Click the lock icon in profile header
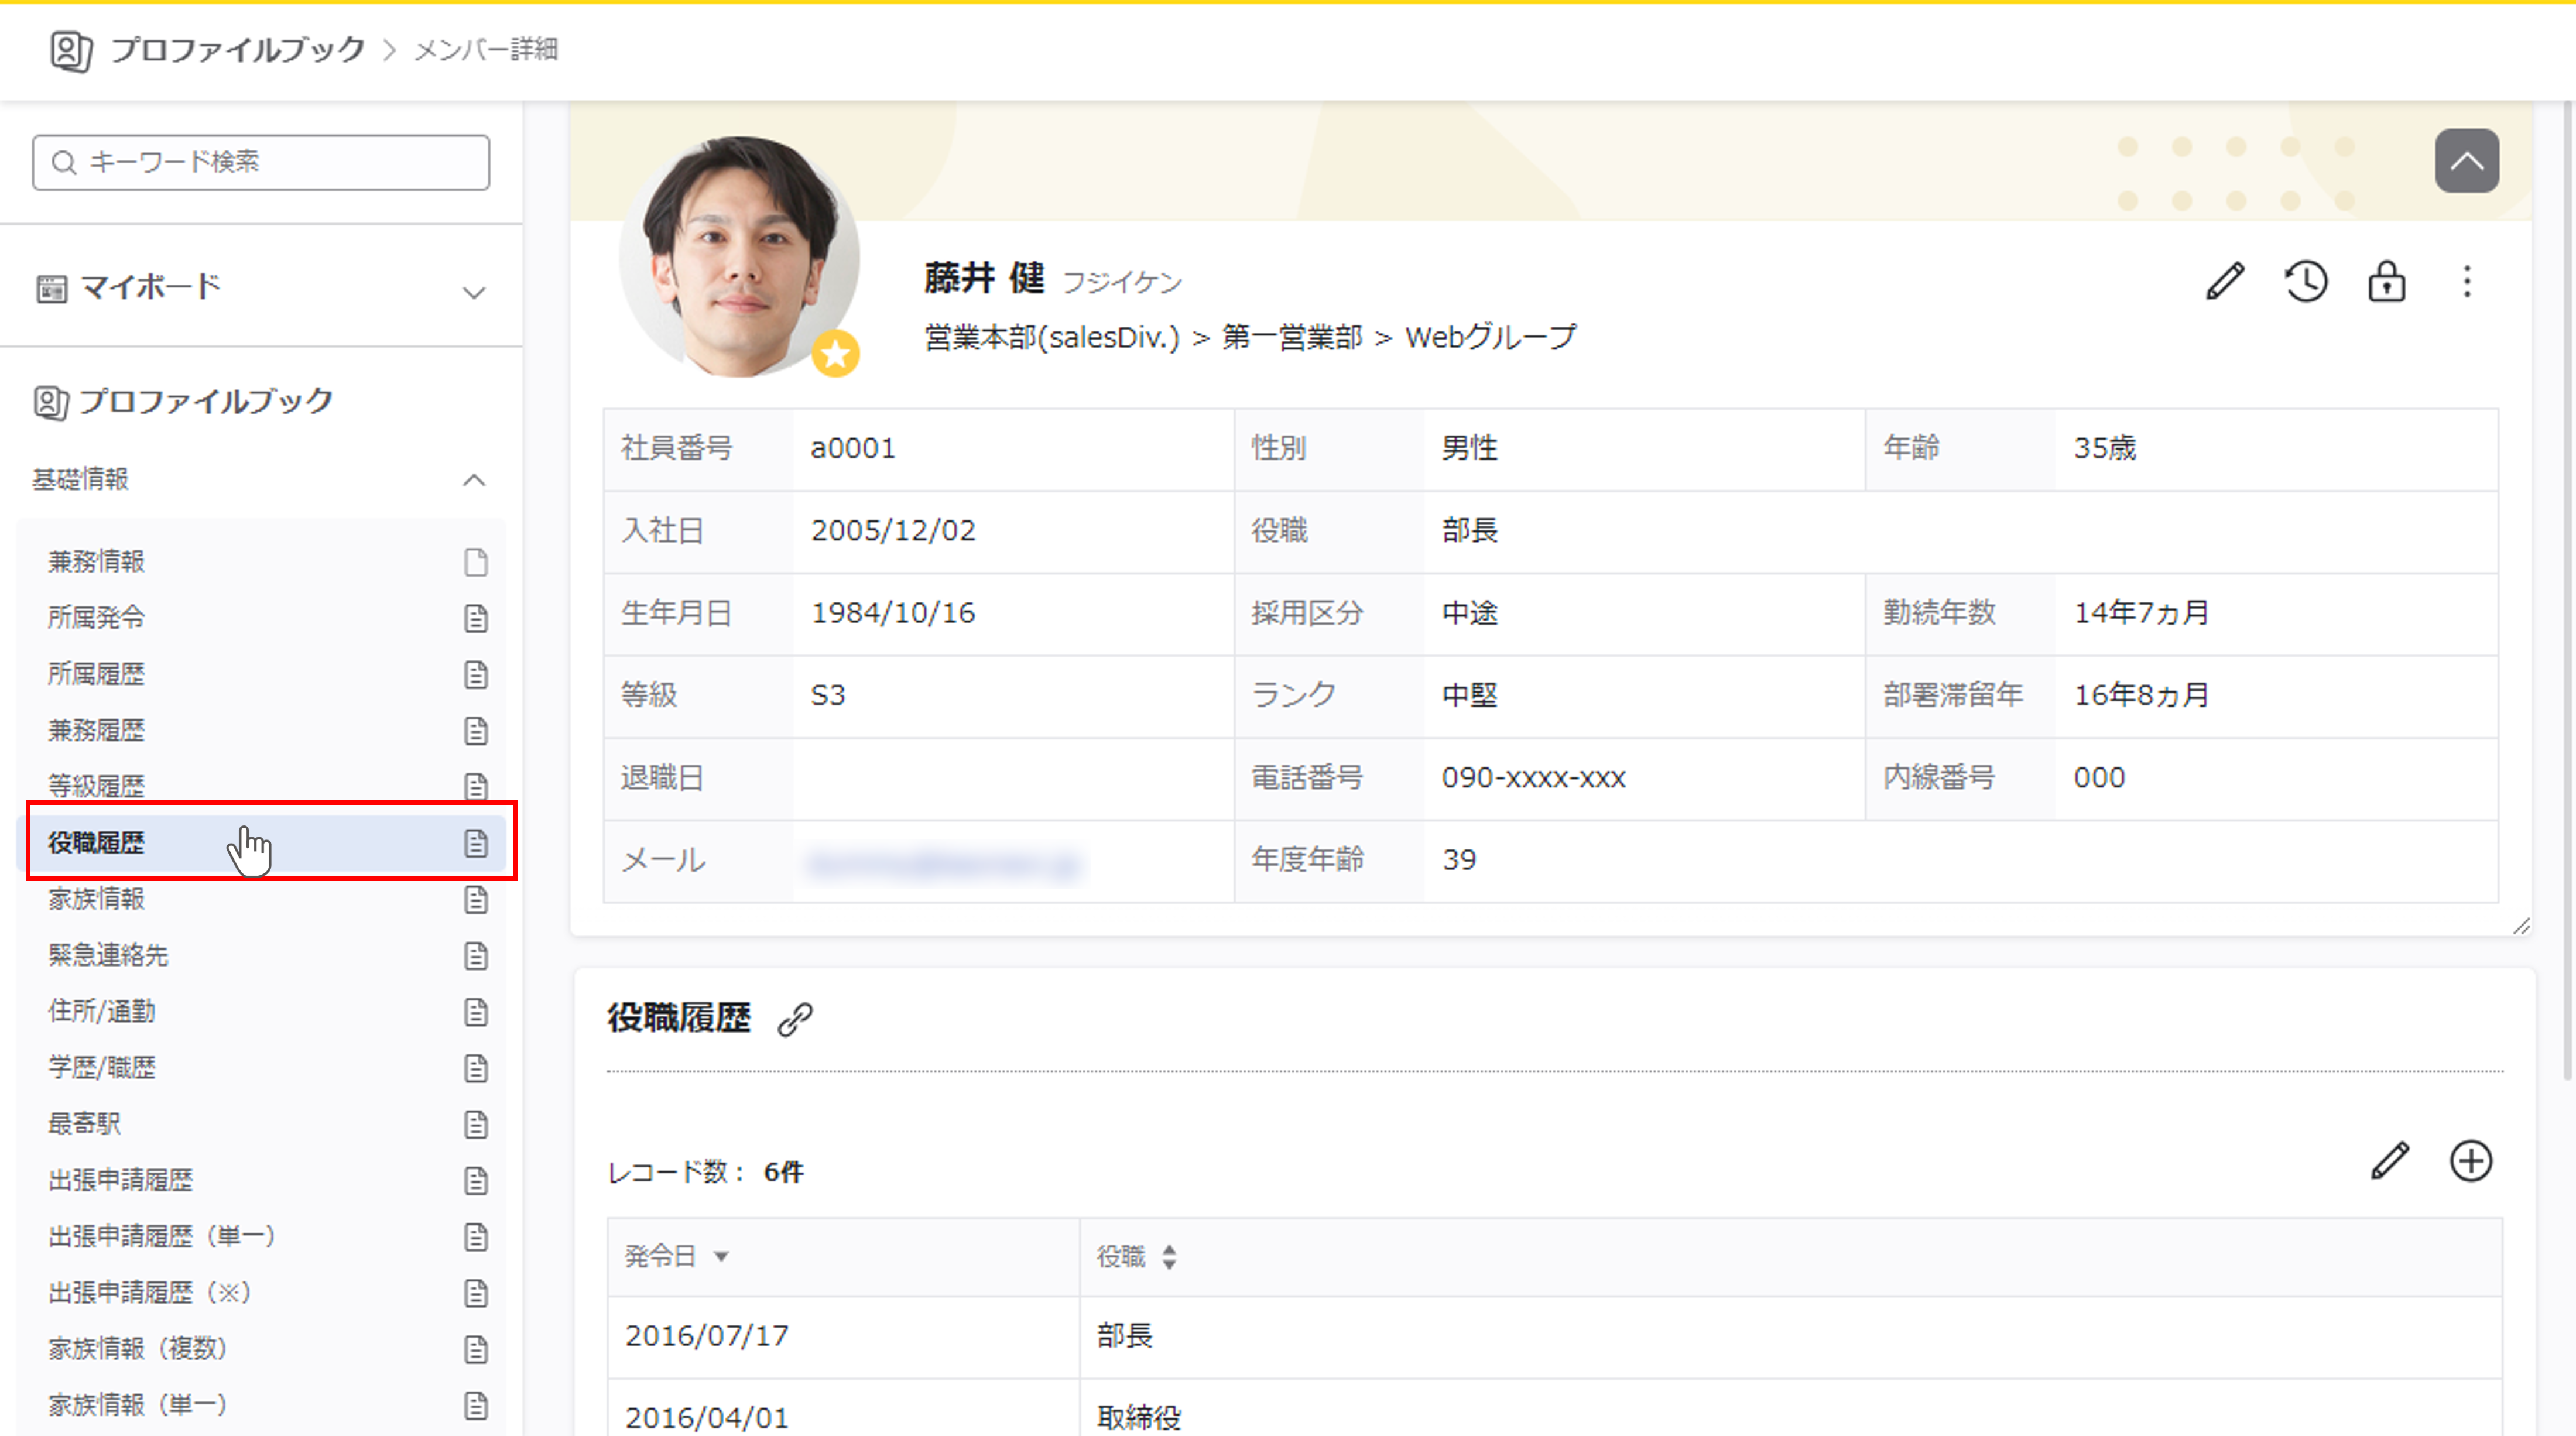Image resolution: width=2576 pixels, height=1436 pixels. click(x=2386, y=282)
